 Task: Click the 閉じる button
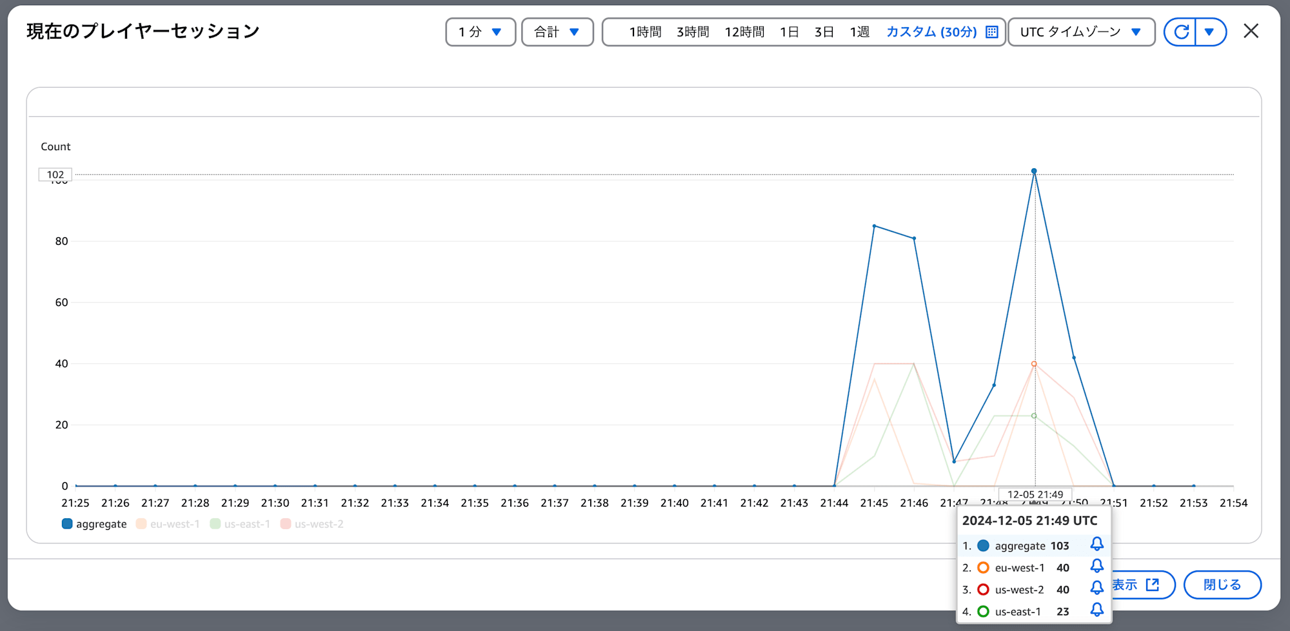click(x=1222, y=585)
